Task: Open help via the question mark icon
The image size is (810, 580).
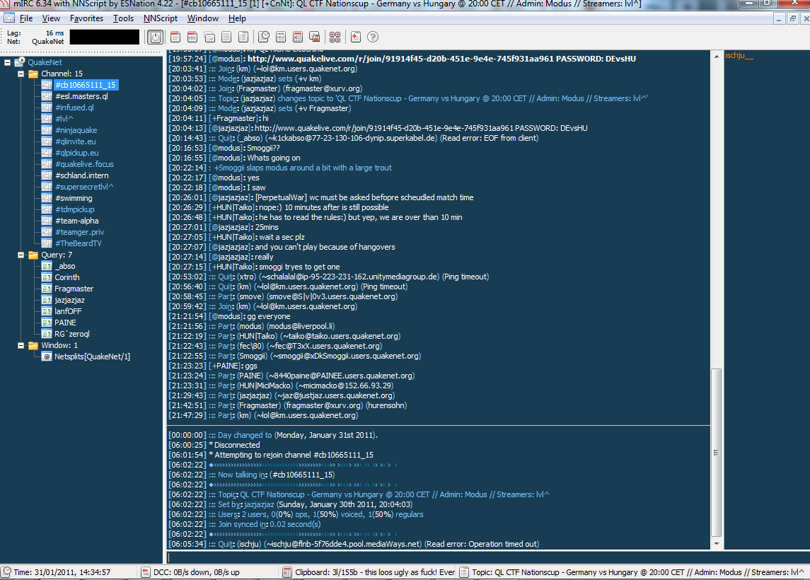Action: coord(373,37)
